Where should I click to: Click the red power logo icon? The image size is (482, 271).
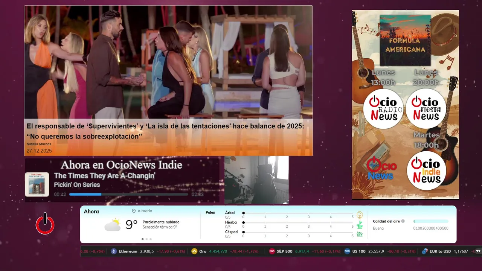click(45, 224)
